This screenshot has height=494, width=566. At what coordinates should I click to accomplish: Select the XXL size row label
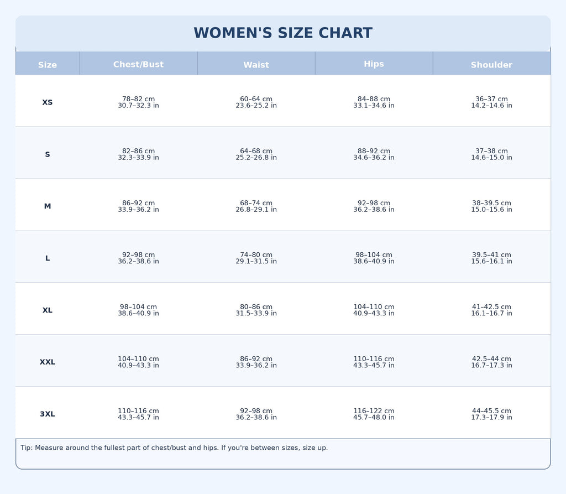click(48, 362)
